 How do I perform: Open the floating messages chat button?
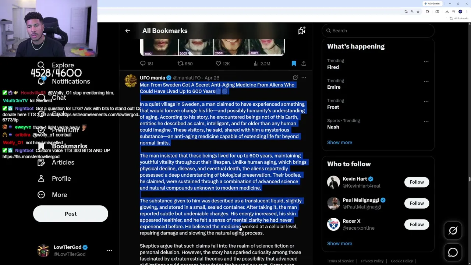pyautogui.click(x=453, y=252)
